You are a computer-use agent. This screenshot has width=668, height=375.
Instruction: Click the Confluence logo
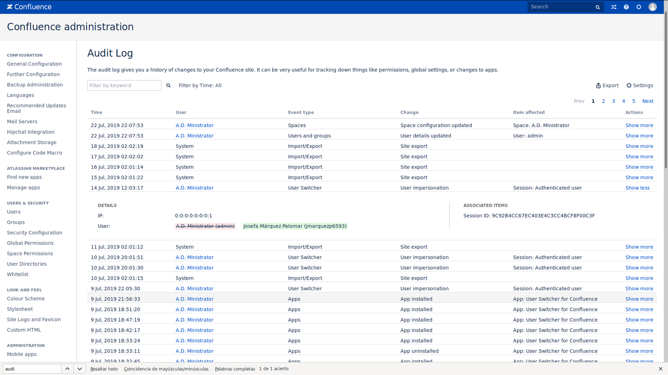[29, 7]
